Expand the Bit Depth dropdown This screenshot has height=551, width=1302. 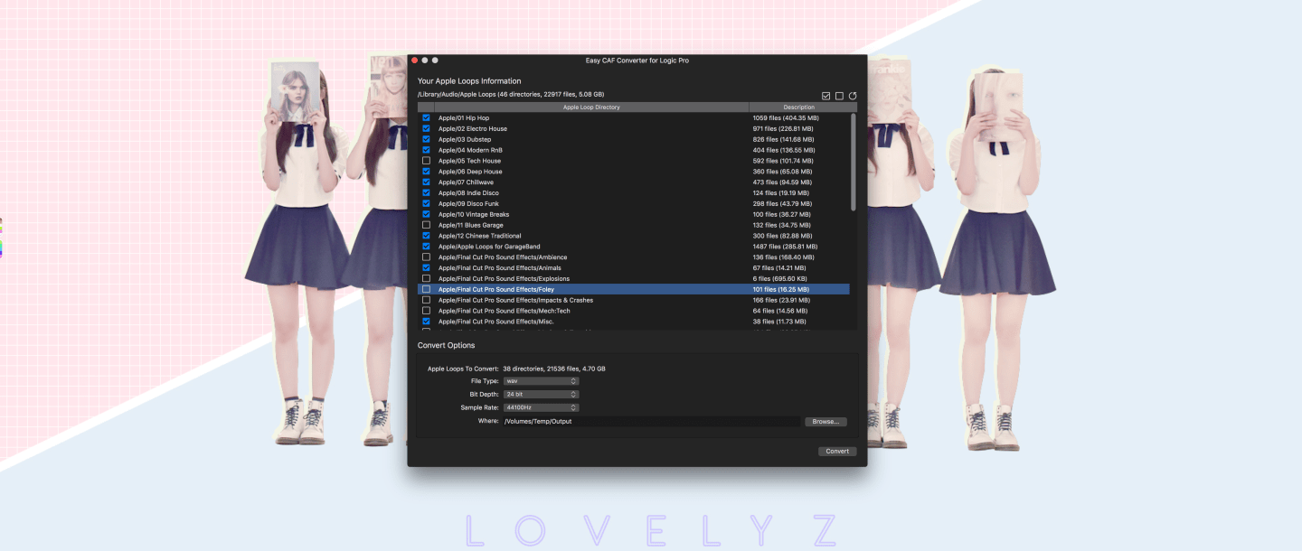pyautogui.click(x=541, y=395)
